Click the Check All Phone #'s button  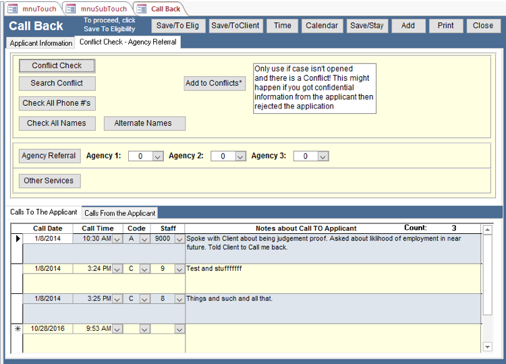coord(57,103)
